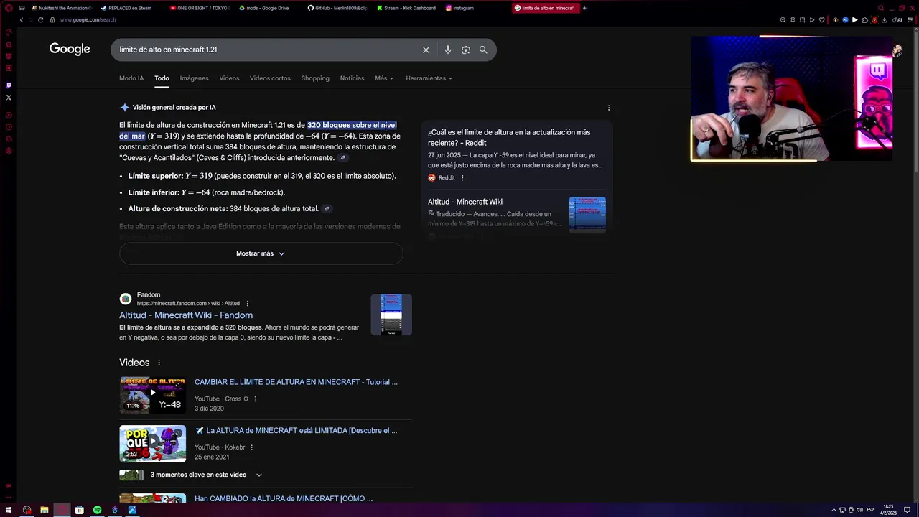Add page to bookmarks heart icon
Screen dimensions: 919x517
822,19
